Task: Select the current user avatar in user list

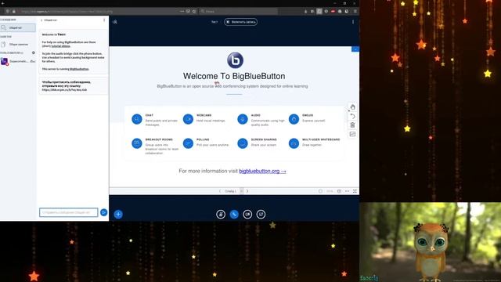Action: 5,61
